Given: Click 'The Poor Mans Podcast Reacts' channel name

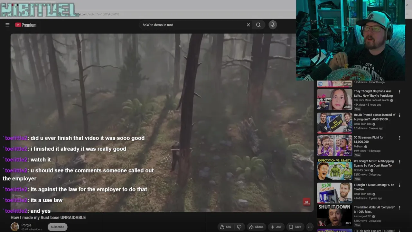Looking at the screenshot, I should 371,100.
